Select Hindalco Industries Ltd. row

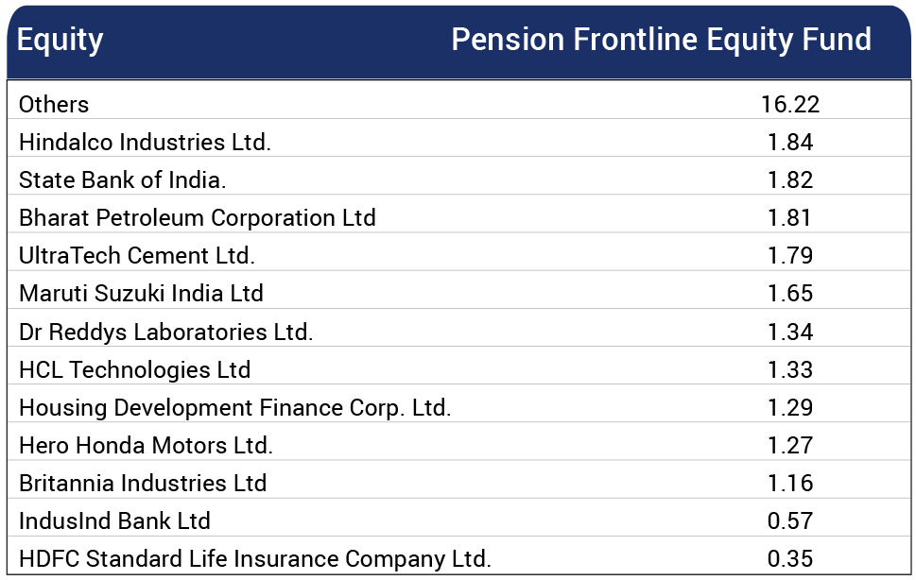458,143
